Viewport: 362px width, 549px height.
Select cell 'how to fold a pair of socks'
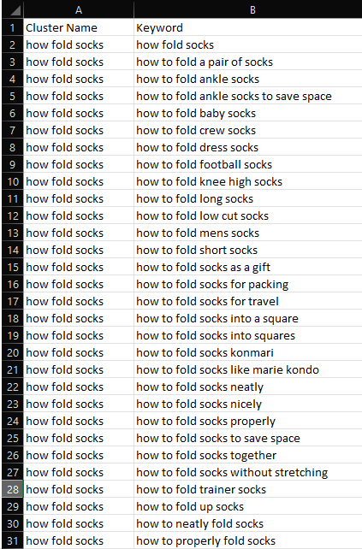coord(248,62)
